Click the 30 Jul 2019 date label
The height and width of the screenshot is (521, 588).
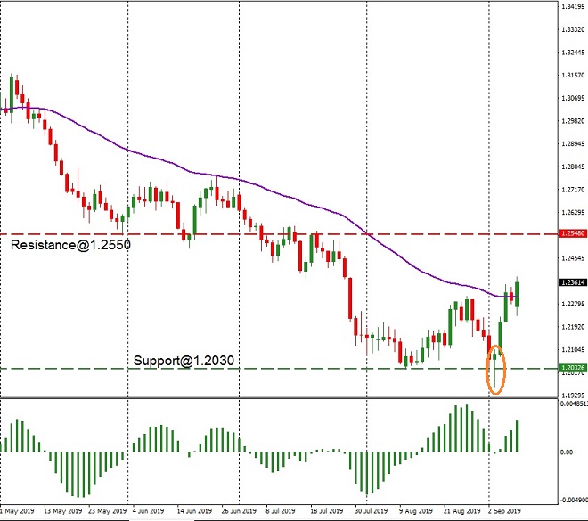click(x=371, y=511)
